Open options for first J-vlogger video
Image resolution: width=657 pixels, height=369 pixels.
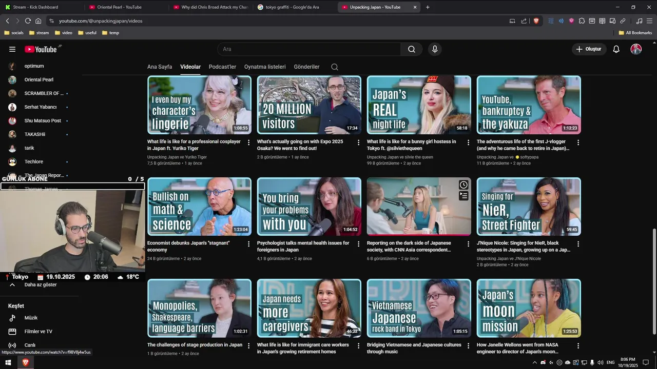click(x=578, y=142)
